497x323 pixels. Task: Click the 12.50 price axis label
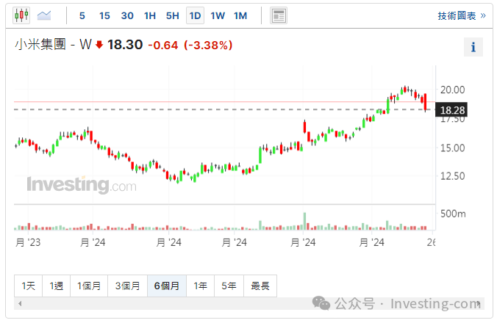pyautogui.click(x=452, y=176)
